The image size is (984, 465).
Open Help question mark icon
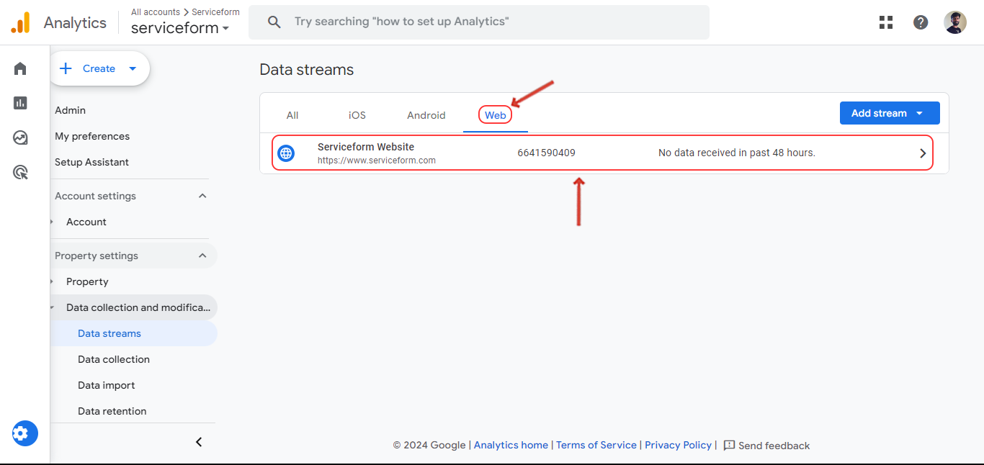pyautogui.click(x=921, y=22)
